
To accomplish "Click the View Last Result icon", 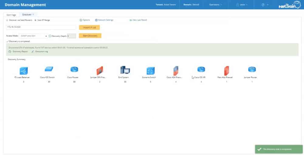I will click(x=131, y=20).
